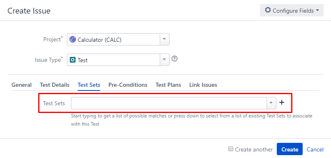Go to the Test Plans tab
Screen dimensions: 331x158
coord(168,85)
